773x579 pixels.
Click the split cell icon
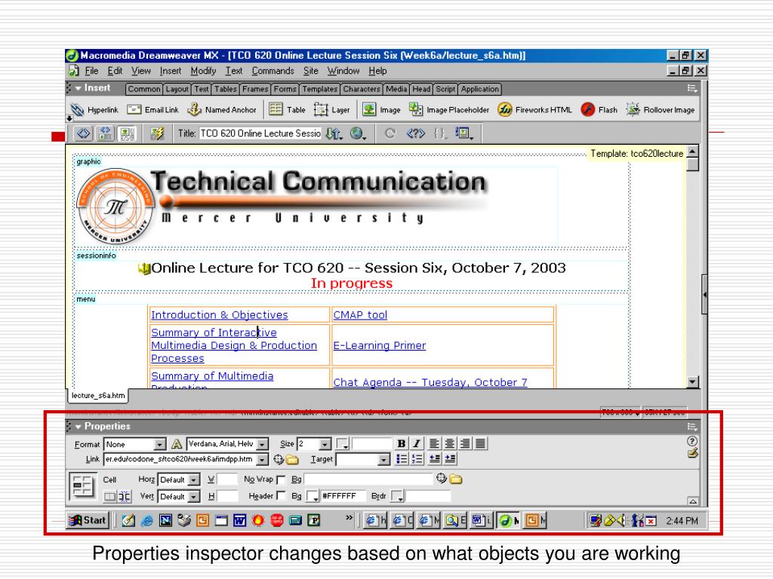(125, 496)
